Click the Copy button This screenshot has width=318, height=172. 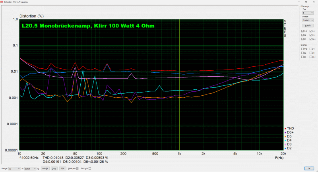coord(54,169)
